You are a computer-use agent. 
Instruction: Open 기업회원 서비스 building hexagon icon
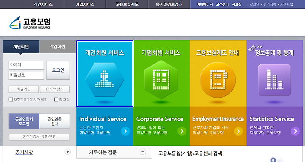(x=161, y=80)
